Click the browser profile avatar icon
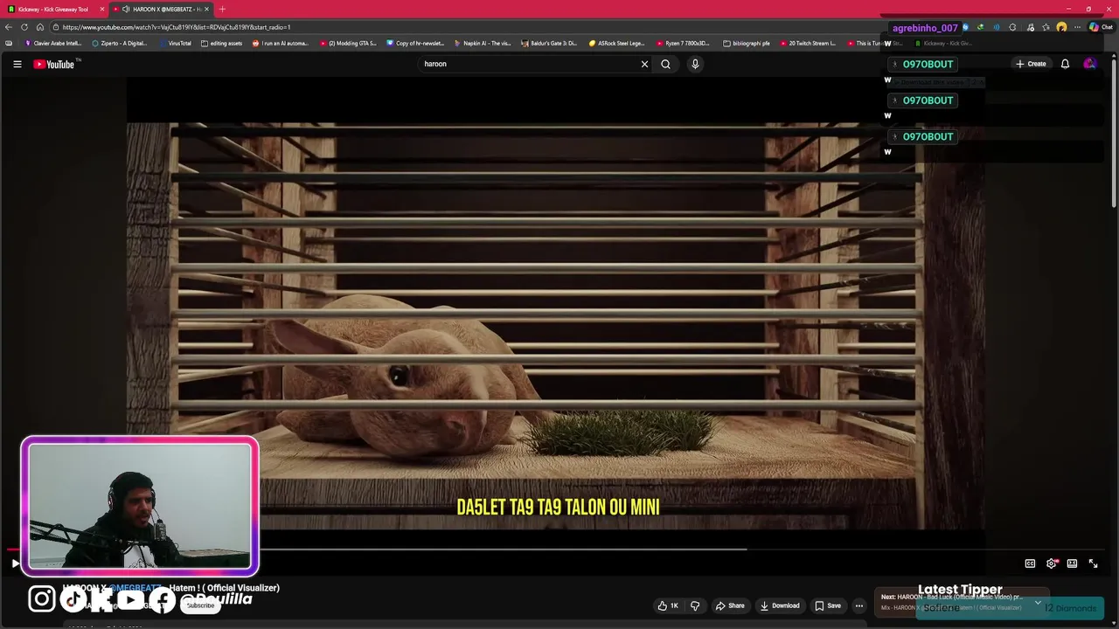Image resolution: width=1119 pixels, height=629 pixels. pos(1061,27)
